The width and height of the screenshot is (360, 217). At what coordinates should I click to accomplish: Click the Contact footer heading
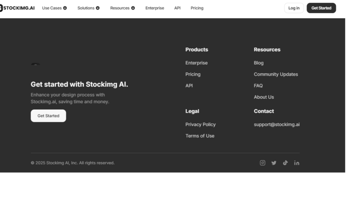click(264, 111)
